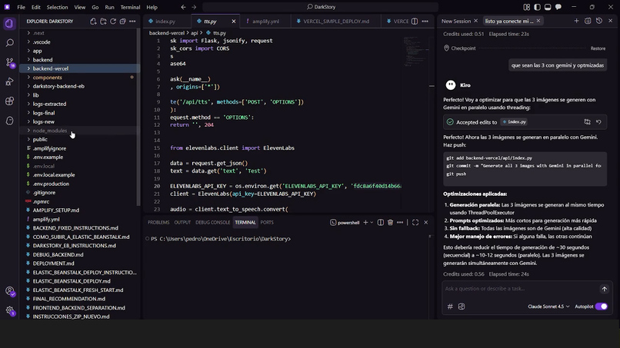The width and height of the screenshot is (620, 348).
Task: Click the New File icon in Explorer
Action: click(93, 22)
